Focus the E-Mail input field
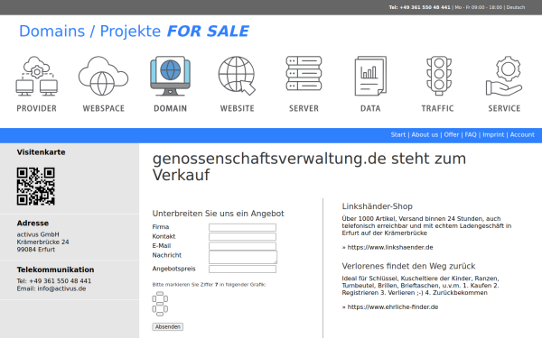The height and width of the screenshot is (338, 542). [242, 246]
